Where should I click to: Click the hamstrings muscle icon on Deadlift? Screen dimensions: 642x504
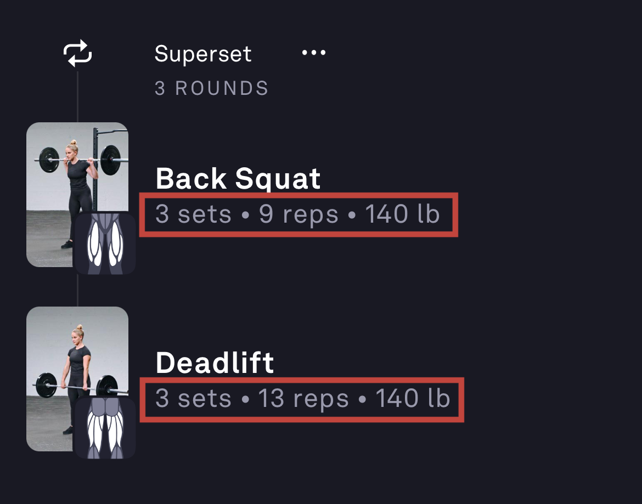click(105, 428)
